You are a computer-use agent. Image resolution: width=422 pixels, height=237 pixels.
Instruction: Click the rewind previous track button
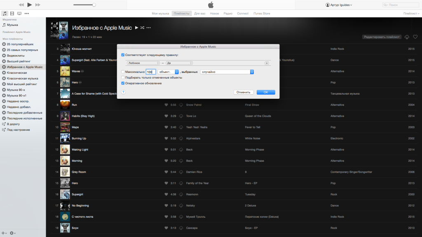tap(21, 5)
